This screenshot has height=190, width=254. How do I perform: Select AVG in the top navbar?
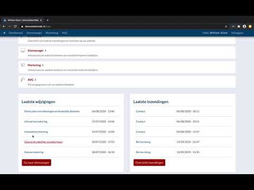65,33
